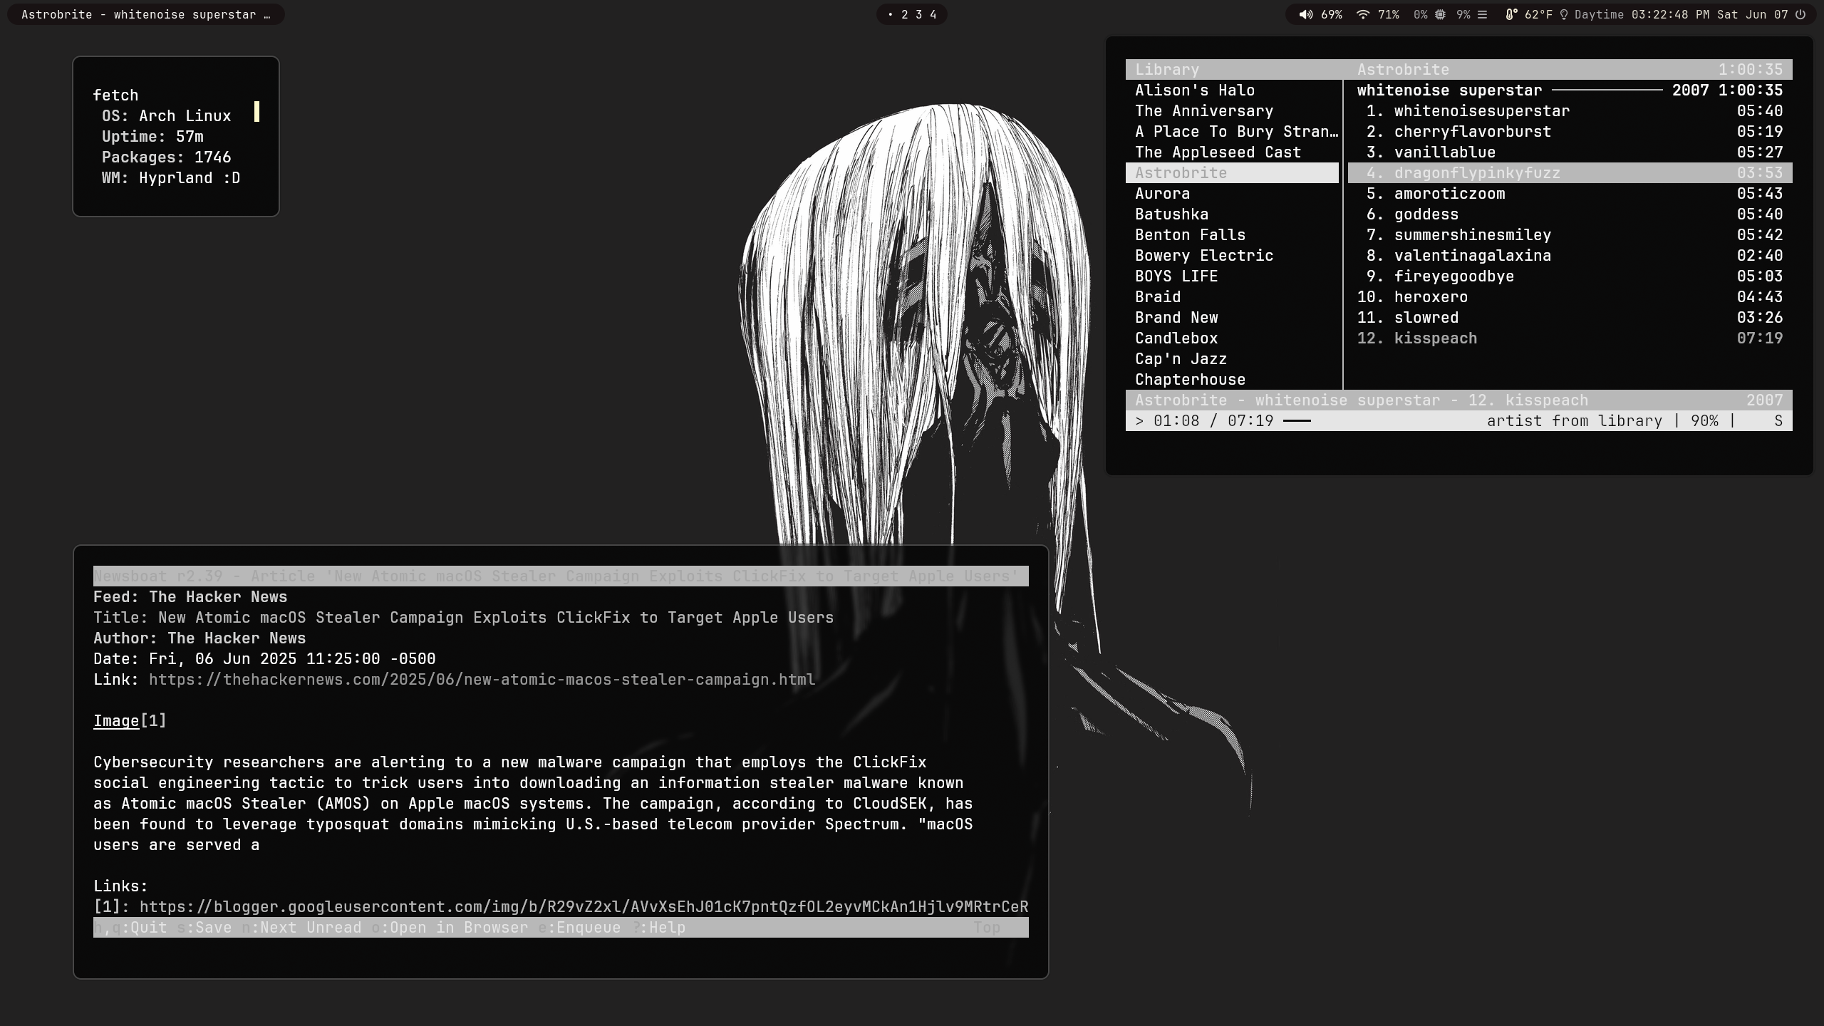Click the CPU chip icon in top bar

pos(1440,14)
